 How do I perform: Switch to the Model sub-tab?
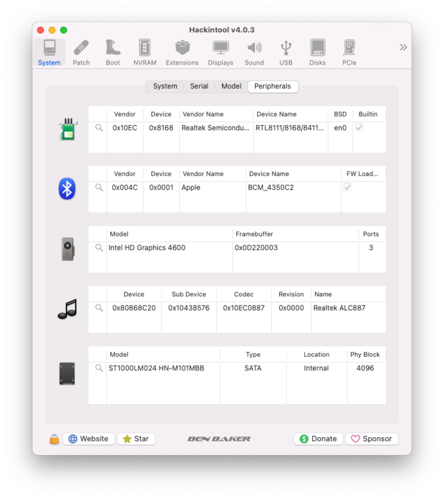[x=231, y=87]
